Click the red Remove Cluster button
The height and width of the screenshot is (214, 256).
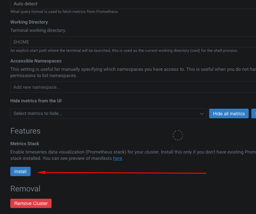(31, 203)
